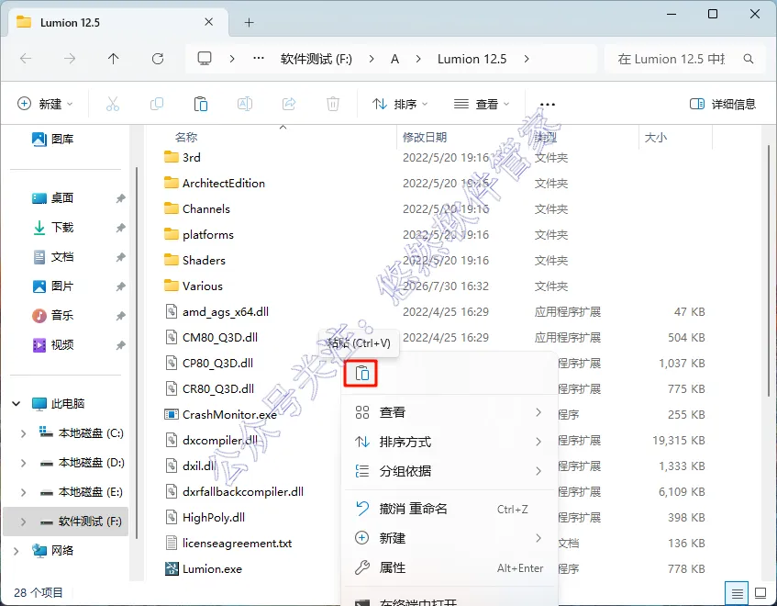777x606 pixels.
Task: Sort by the 大小 Size column header
Action: tap(655, 138)
